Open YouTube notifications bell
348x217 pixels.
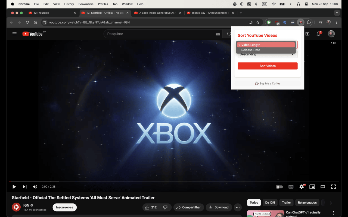click(x=319, y=34)
